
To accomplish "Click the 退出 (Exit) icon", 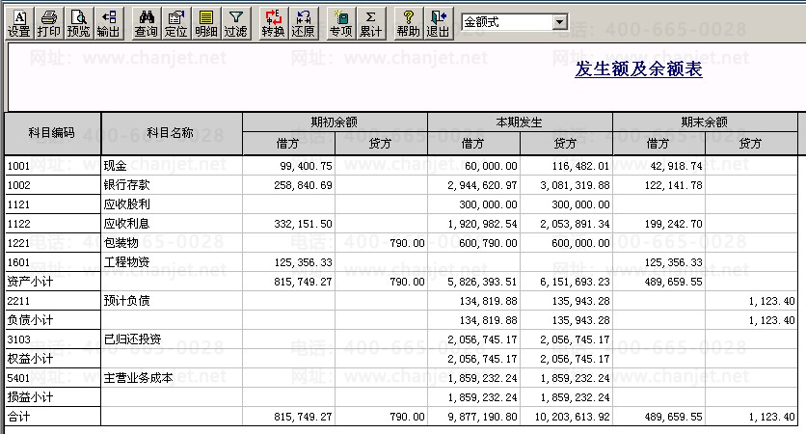I will click(x=439, y=23).
